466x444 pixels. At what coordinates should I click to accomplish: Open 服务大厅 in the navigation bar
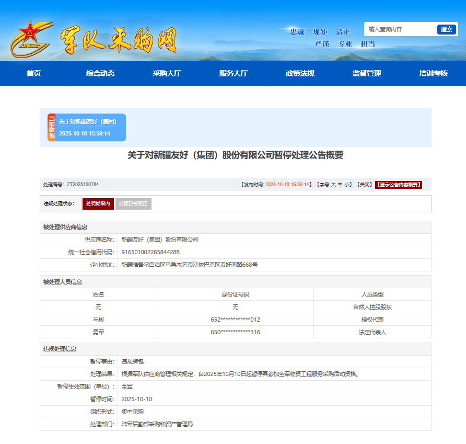coord(234,73)
